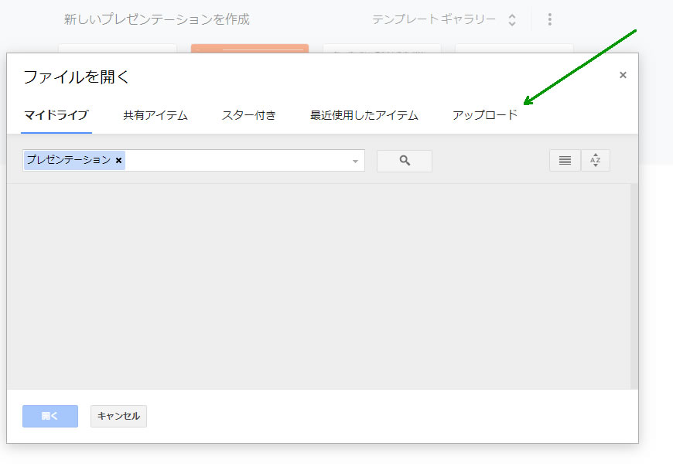Viewport: 673px width, 470px height.
Task: Open the three-dot more options menu
Action: tap(549, 19)
